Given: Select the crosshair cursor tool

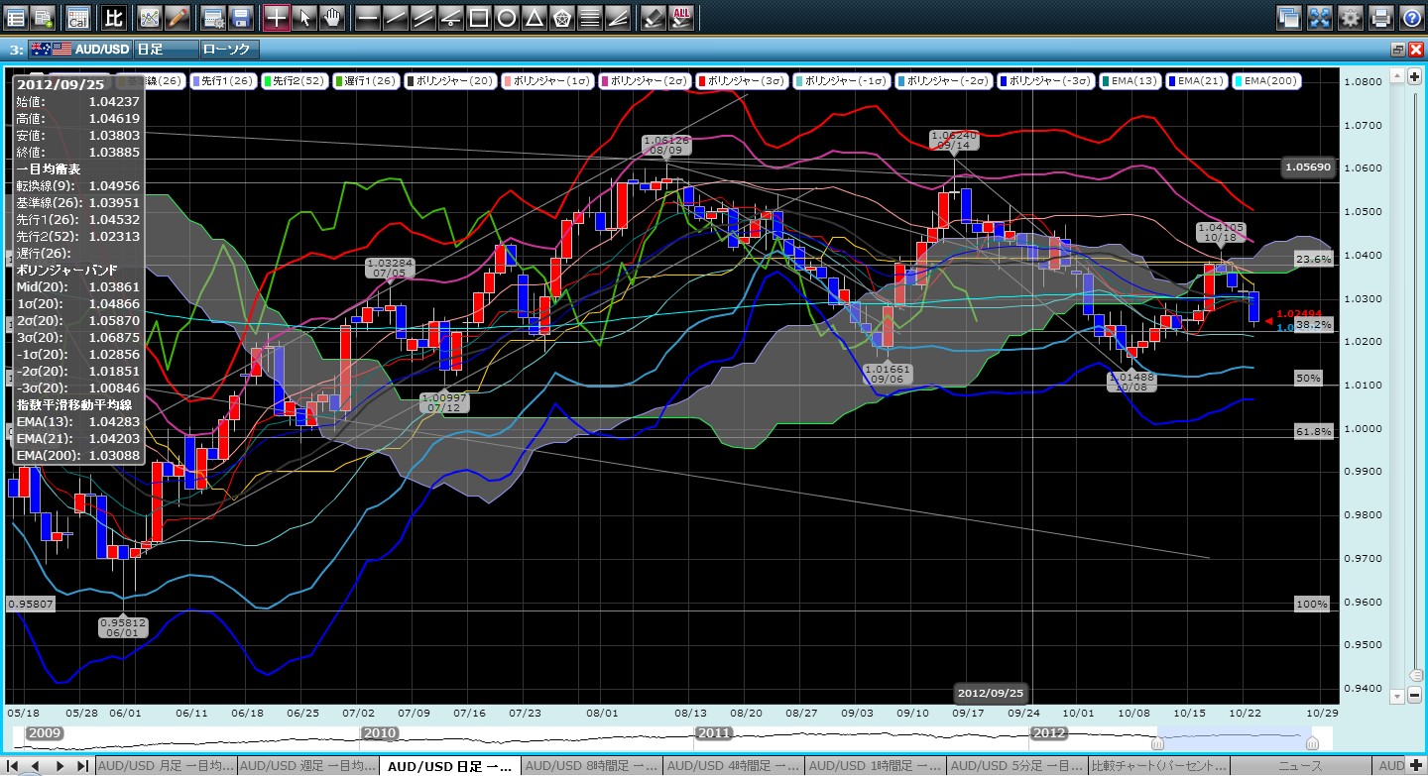Looking at the screenshot, I should [x=277, y=17].
